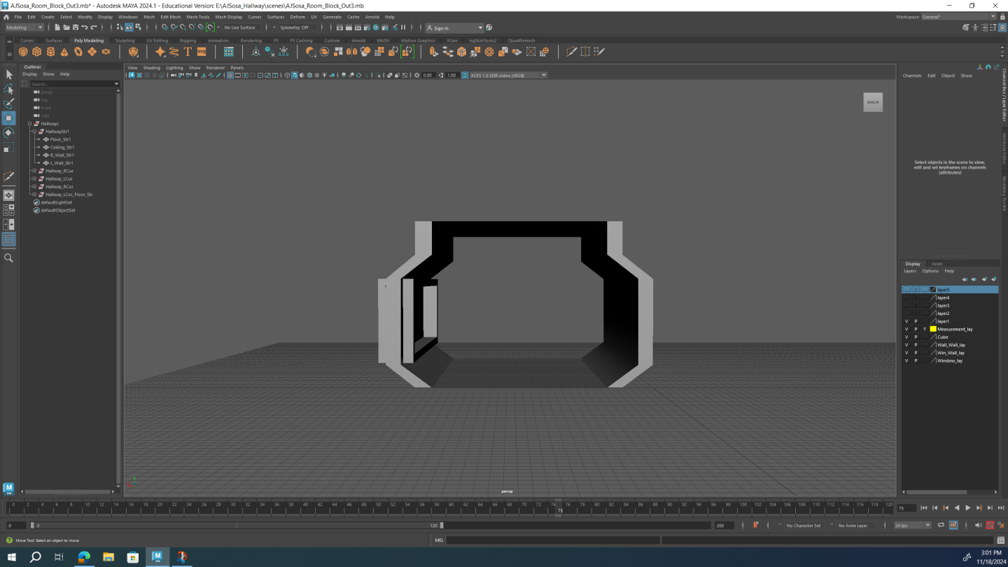
Task: Open Maya home screen M icon
Action: (8, 488)
